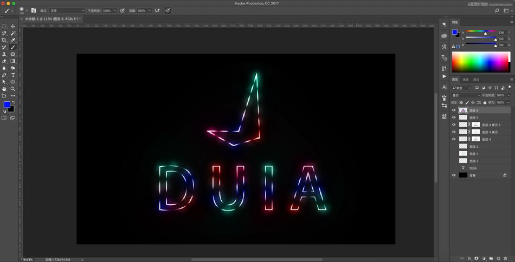Select the Magic Wand tool
Image resolution: width=515 pixels, height=262 pixels.
(13, 34)
